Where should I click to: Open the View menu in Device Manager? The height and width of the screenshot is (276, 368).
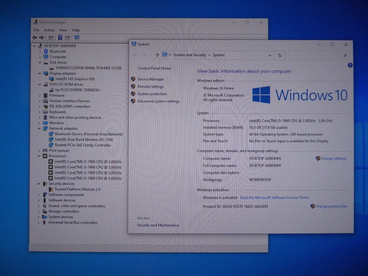coord(63,30)
